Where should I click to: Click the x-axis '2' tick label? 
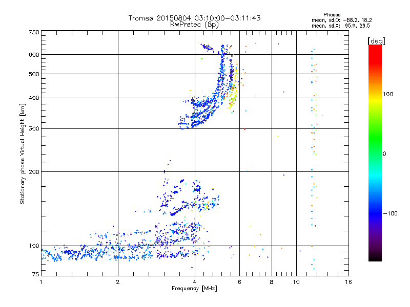point(118,282)
